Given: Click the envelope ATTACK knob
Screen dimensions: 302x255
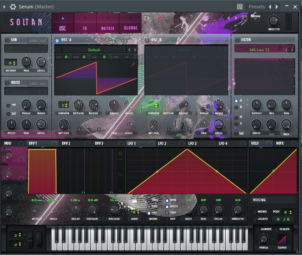Looking at the screenshot, I should point(37,210).
